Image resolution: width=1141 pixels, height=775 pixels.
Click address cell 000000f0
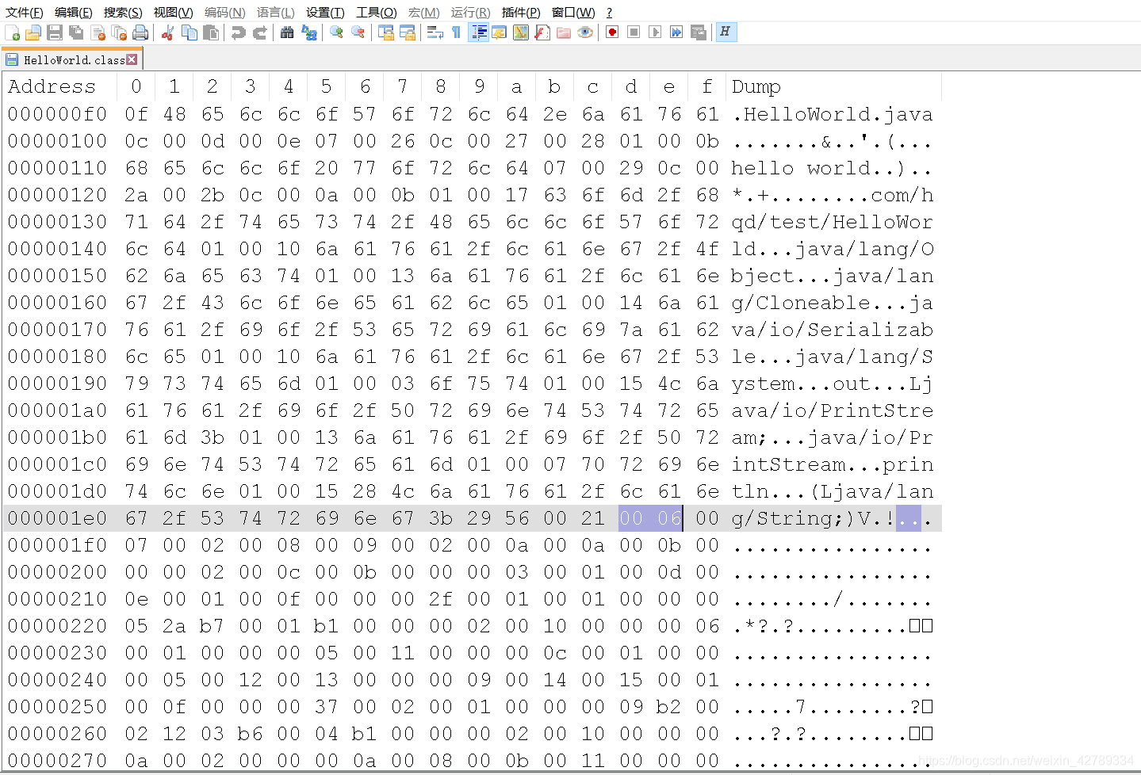58,114
